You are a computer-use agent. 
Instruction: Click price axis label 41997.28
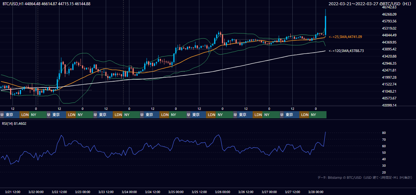click(x=389, y=77)
